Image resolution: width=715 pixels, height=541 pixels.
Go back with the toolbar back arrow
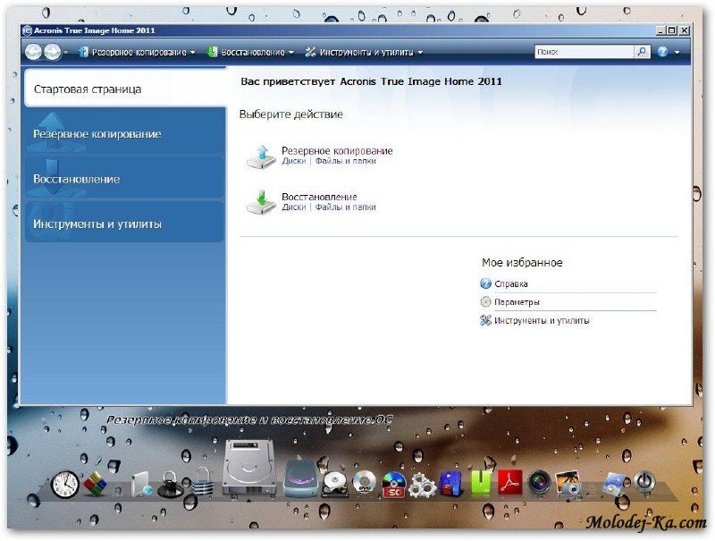click(x=33, y=52)
